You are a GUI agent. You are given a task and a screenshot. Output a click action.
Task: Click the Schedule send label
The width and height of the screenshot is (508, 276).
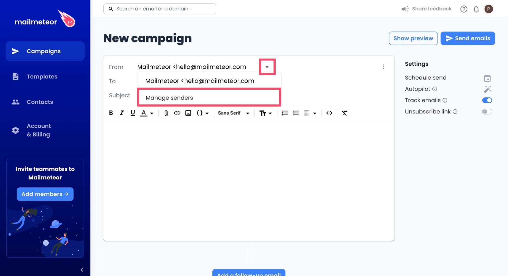(x=425, y=78)
